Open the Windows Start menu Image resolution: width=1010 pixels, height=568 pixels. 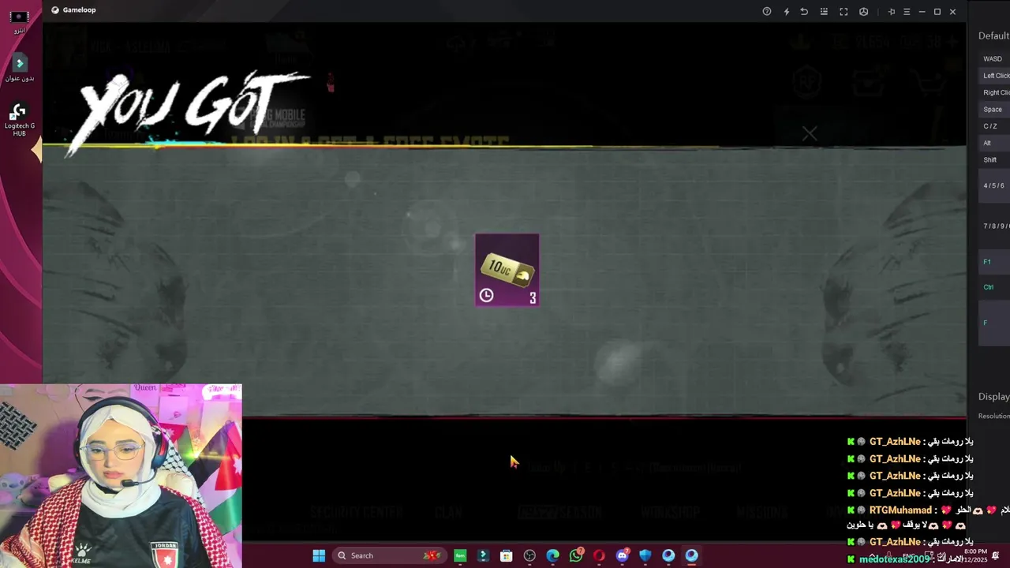point(319,555)
